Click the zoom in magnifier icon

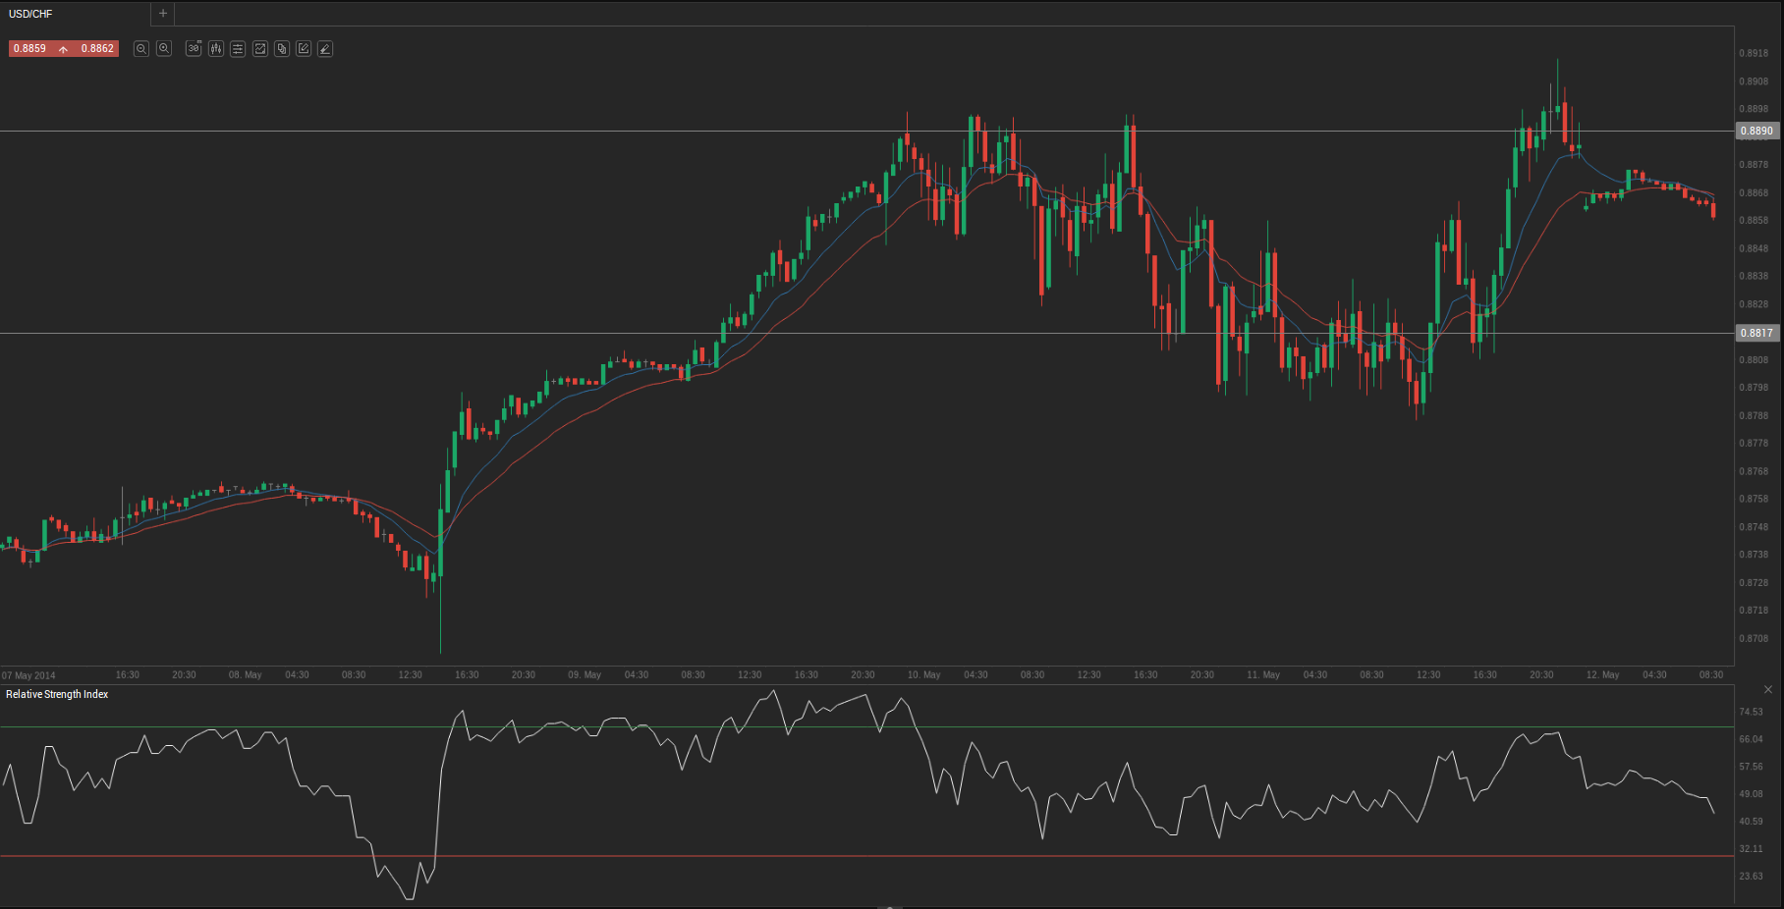click(164, 48)
